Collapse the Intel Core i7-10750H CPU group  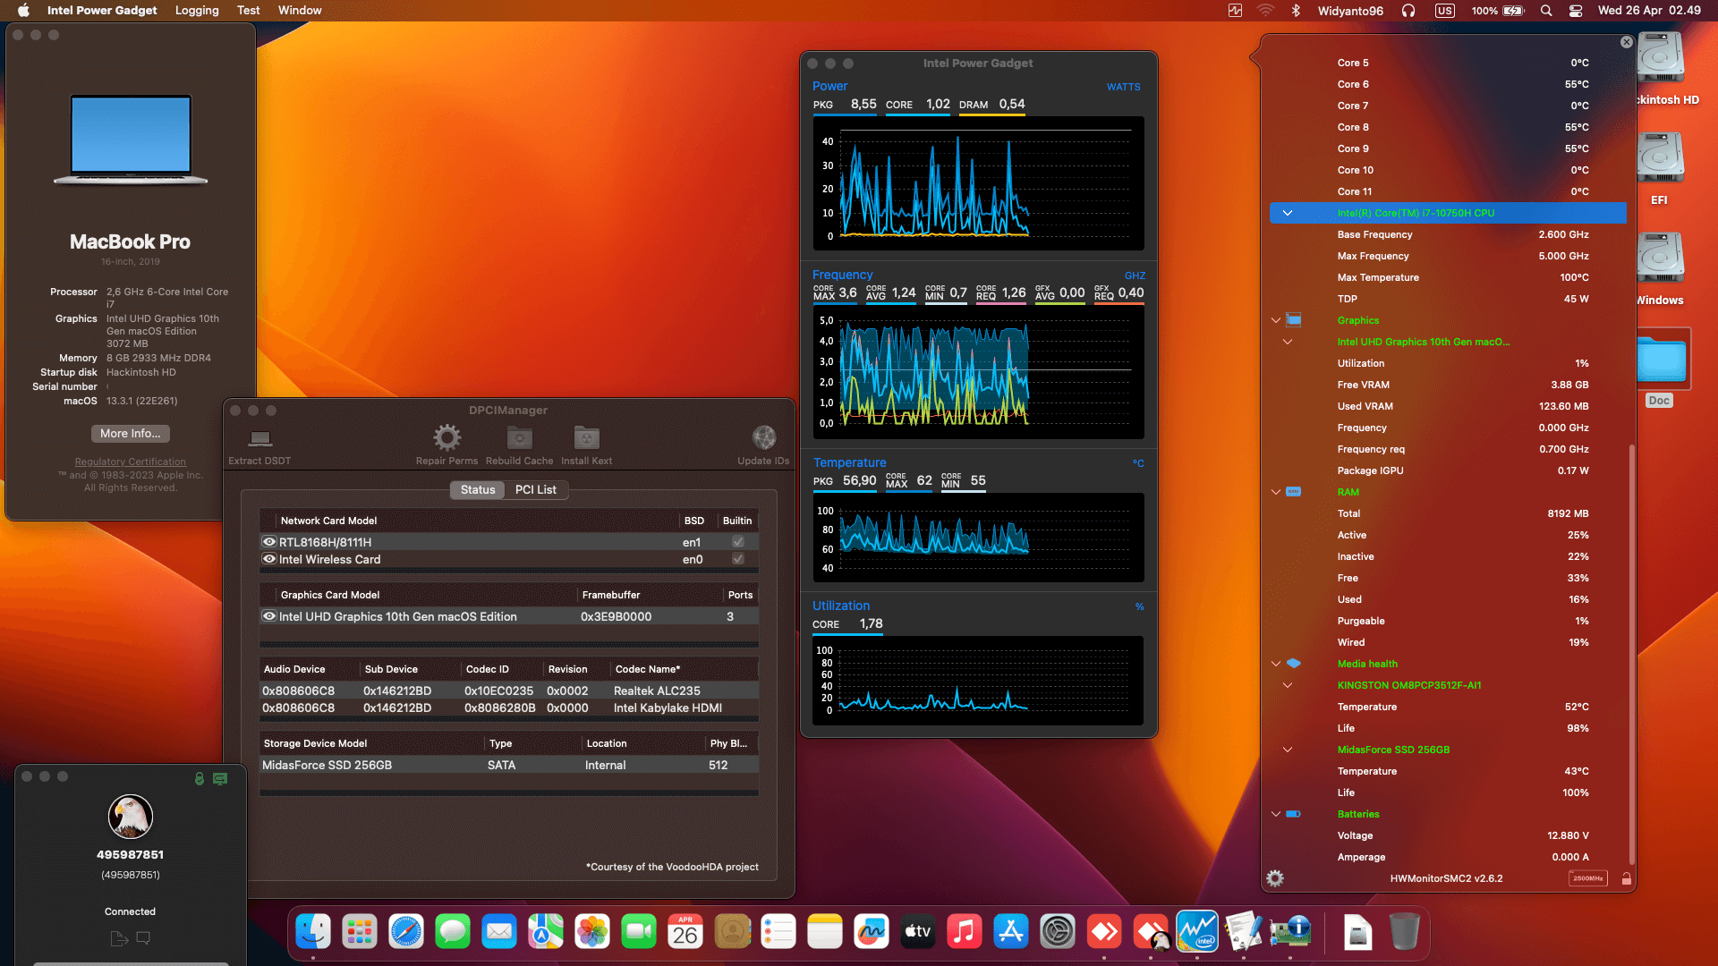coord(1288,213)
